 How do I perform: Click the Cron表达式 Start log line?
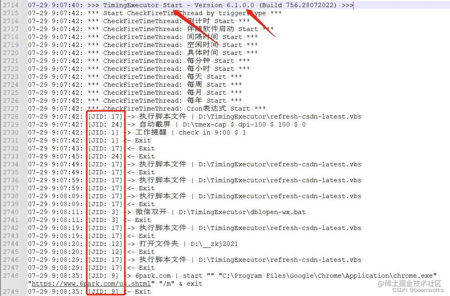pos(147,109)
